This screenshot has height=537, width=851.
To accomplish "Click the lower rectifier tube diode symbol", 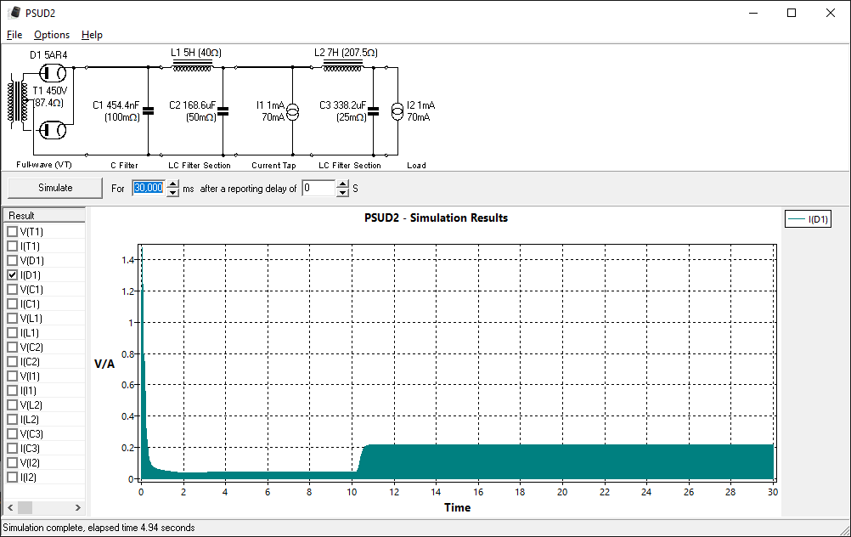I will (53, 130).
